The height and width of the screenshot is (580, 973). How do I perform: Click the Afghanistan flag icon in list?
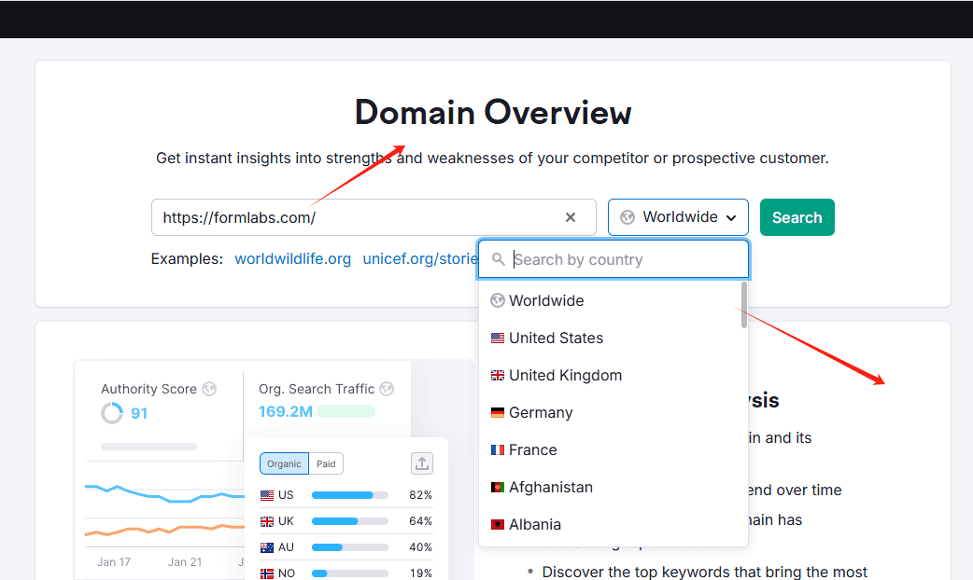click(497, 487)
